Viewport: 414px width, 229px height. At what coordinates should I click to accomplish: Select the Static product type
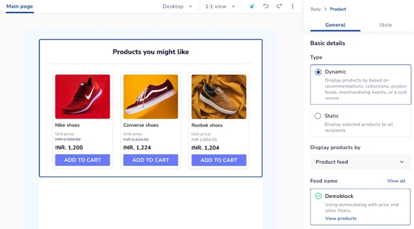[318, 116]
